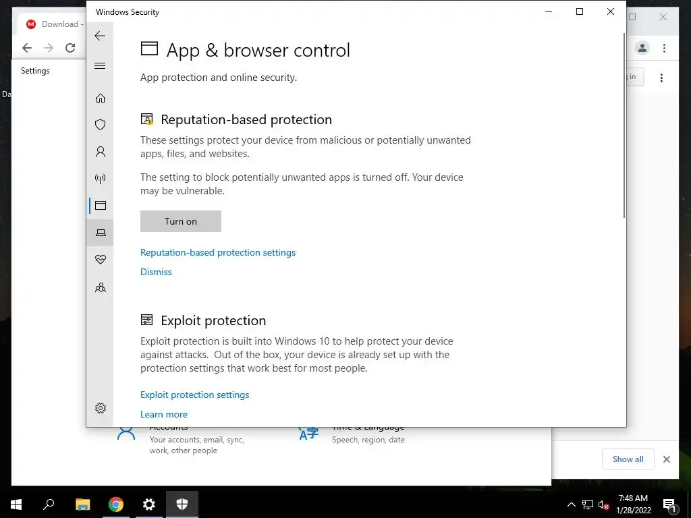The image size is (691, 518).
Task: Open the page's three-dot options menu
Action: pos(661,78)
